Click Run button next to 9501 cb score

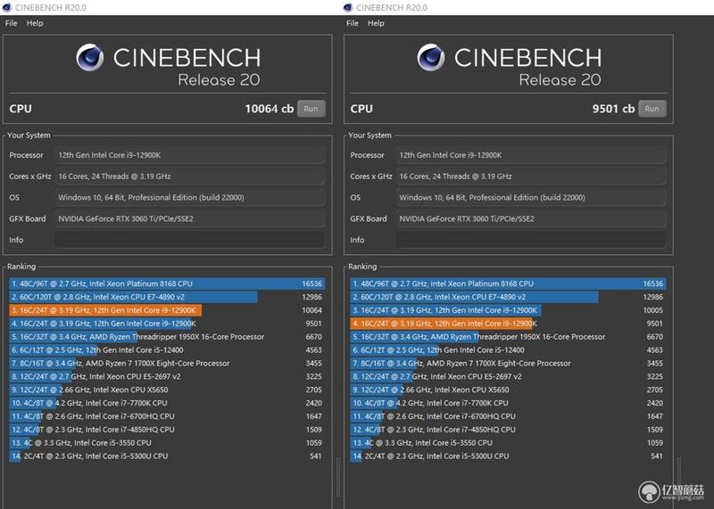[x=652, y=109]
